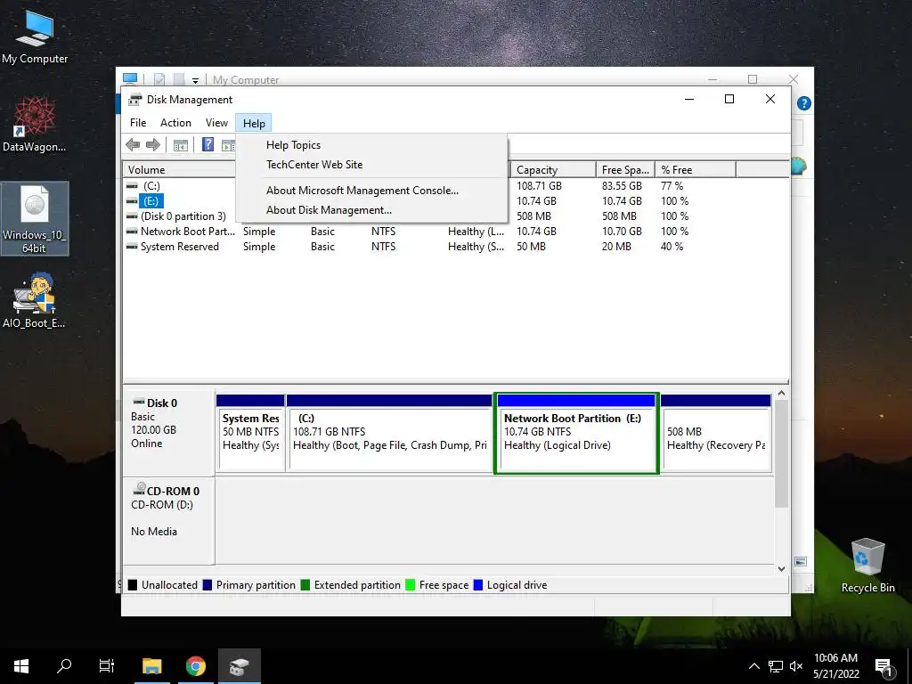
Task: Click the Disk 0 Basic 120.00 GB label
Action: click(x=168, y=433)
